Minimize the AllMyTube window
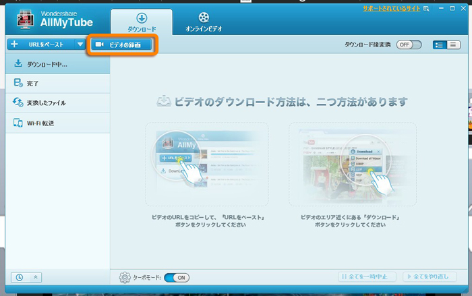 pos(441,9)
